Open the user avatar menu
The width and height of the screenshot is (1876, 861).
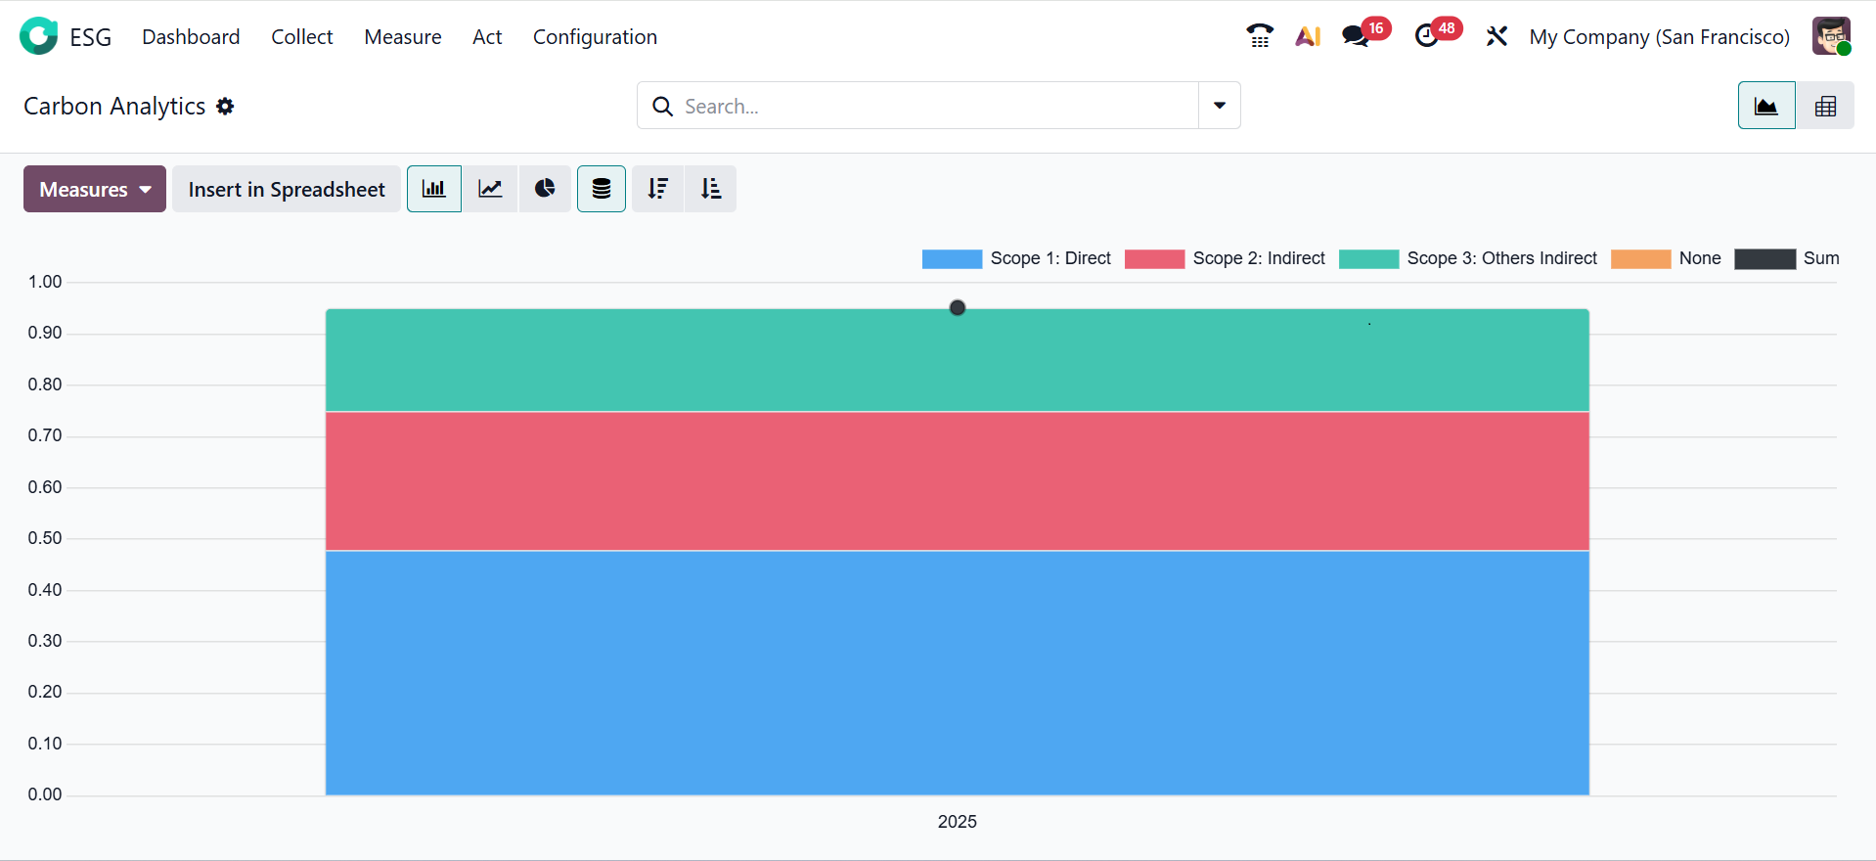point(1831,36)
